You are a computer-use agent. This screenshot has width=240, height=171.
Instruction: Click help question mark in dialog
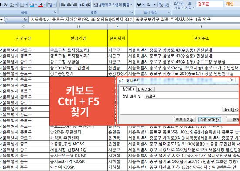232,80
